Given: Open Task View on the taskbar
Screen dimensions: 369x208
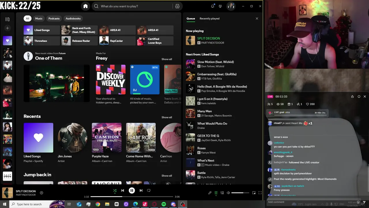Looking at the screenshot, I should point(69,204).
